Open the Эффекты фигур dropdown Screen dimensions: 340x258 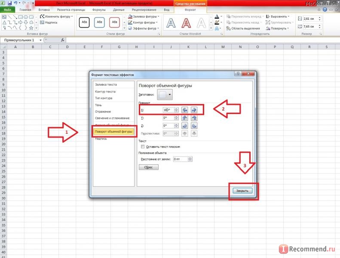coord(143,28)
